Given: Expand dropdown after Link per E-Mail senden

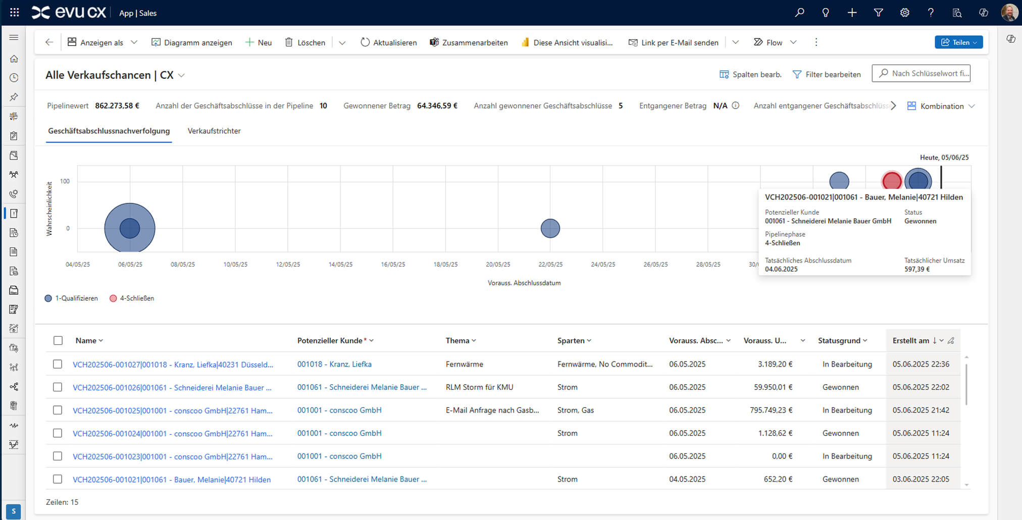Looking at the screenshot, I should [x=735, y=42].
